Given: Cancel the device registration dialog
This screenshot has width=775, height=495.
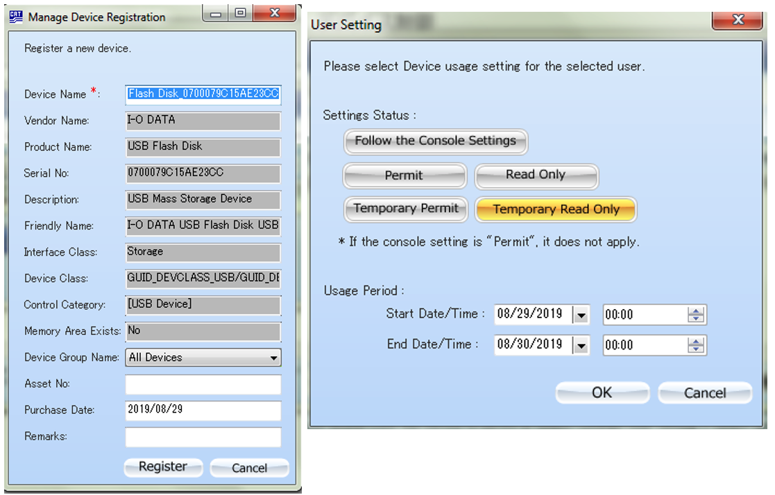Looking at the screenshot, I should (249, 468).
